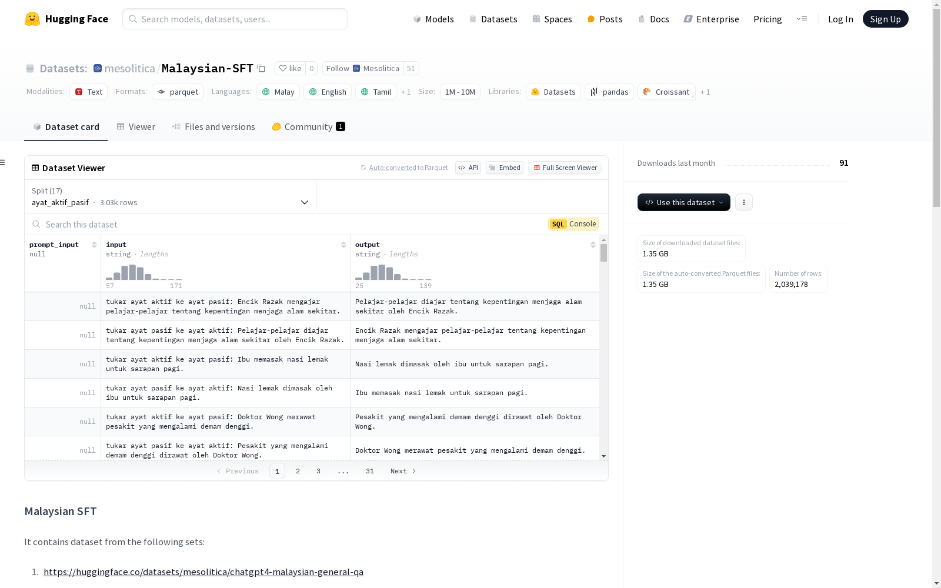Open the API button in viewer
Screen dimensions: 941x588
(x=468, y=168)
